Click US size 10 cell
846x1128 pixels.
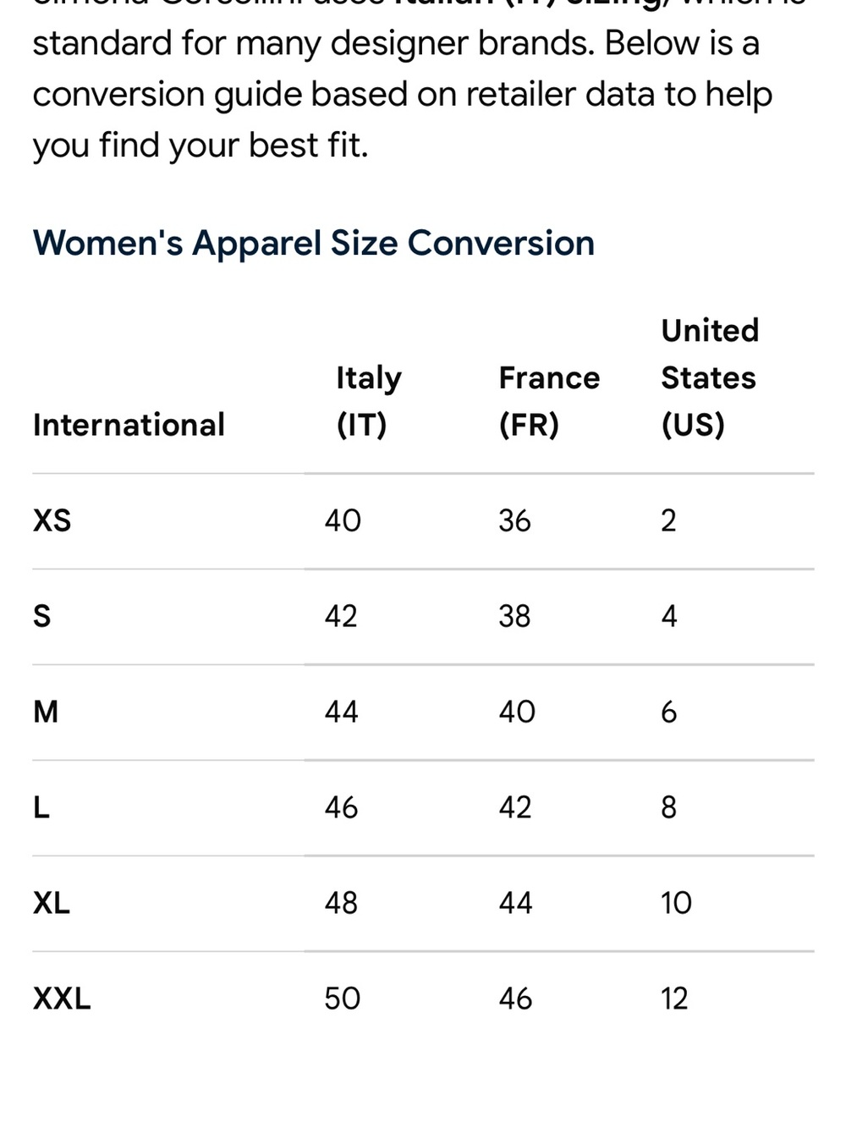click(x=676, y=903)
